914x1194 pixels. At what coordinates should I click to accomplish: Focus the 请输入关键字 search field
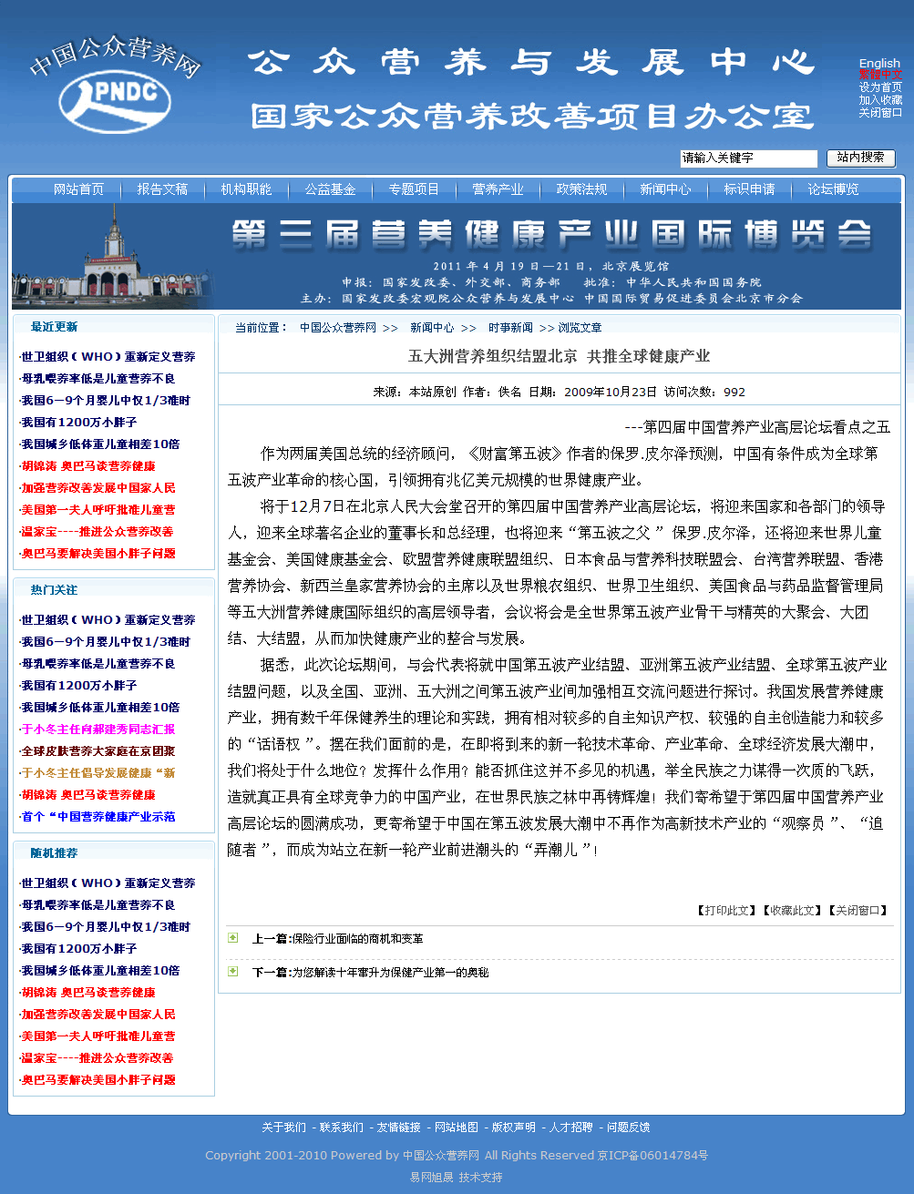click(749, 158)
